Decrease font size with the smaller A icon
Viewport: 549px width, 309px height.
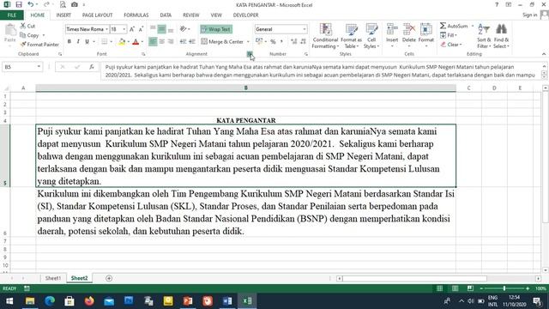[141, 29]
